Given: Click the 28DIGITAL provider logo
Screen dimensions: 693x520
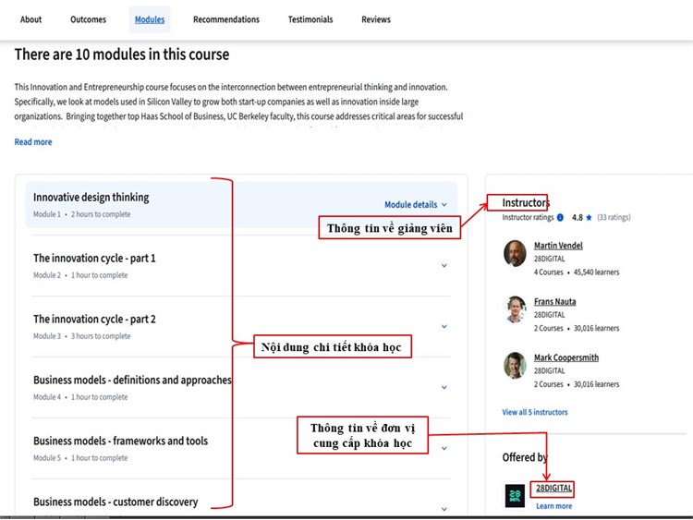Looking at the screenshot, I should click(515, 496).
